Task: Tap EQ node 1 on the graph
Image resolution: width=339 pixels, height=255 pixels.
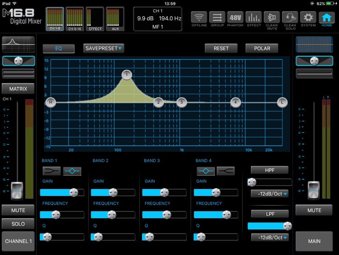Action: pos(127,75)
